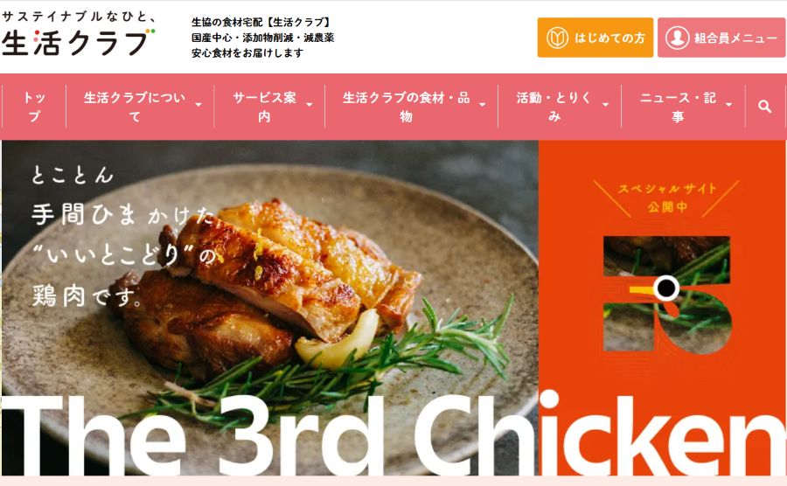The width and height of the screenshot is (787, 486).
Task: Open the 生活クラブの食材・品物 dropdown arrow
Action: coord(483,105)
